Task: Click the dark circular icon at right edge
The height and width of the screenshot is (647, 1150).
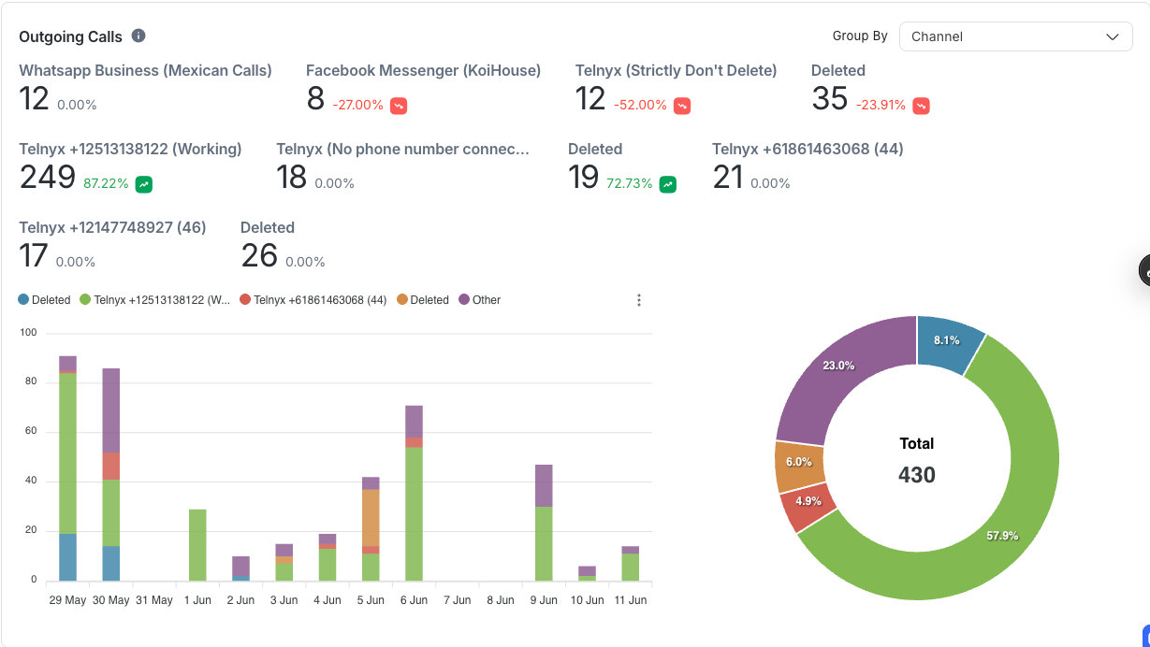Action: (1144, 270)
